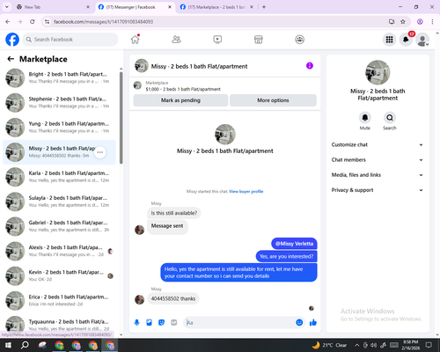Click the conversation list scrollbar
Viewport: 440px width, 352px height.
click(121, 117)
